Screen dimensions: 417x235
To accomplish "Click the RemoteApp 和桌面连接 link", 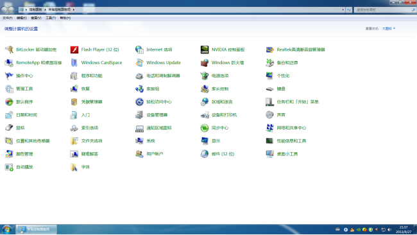I will 39,62.
